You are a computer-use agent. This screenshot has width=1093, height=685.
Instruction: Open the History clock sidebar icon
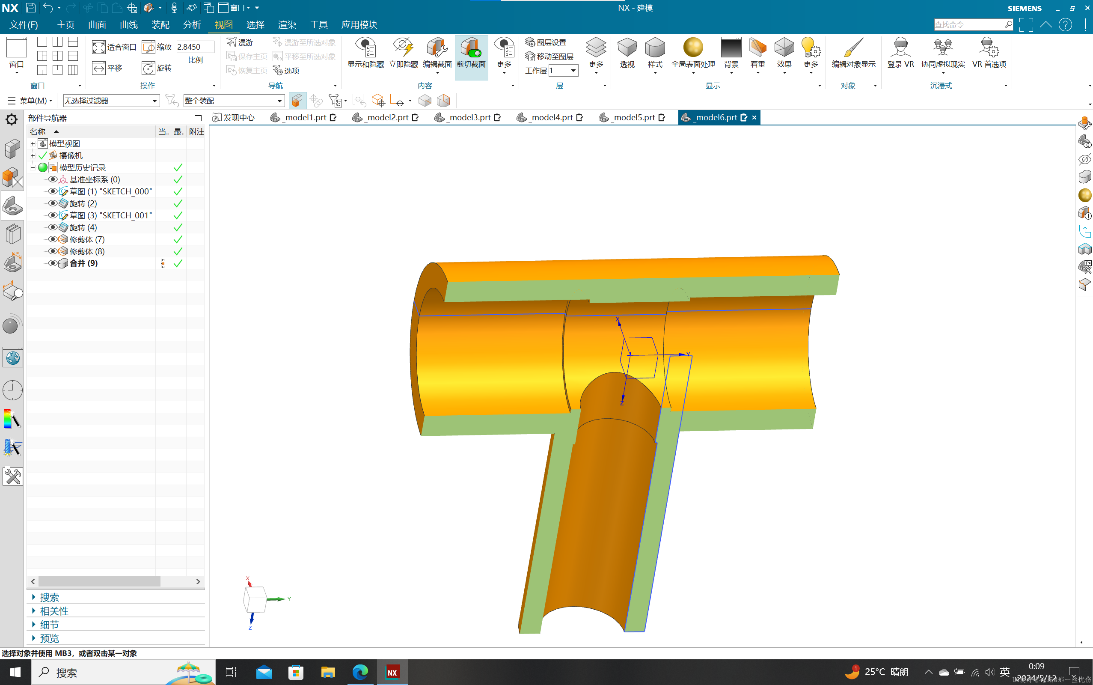click(x=12, y=390)
